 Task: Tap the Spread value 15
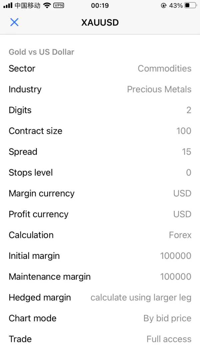click(186, 152)
